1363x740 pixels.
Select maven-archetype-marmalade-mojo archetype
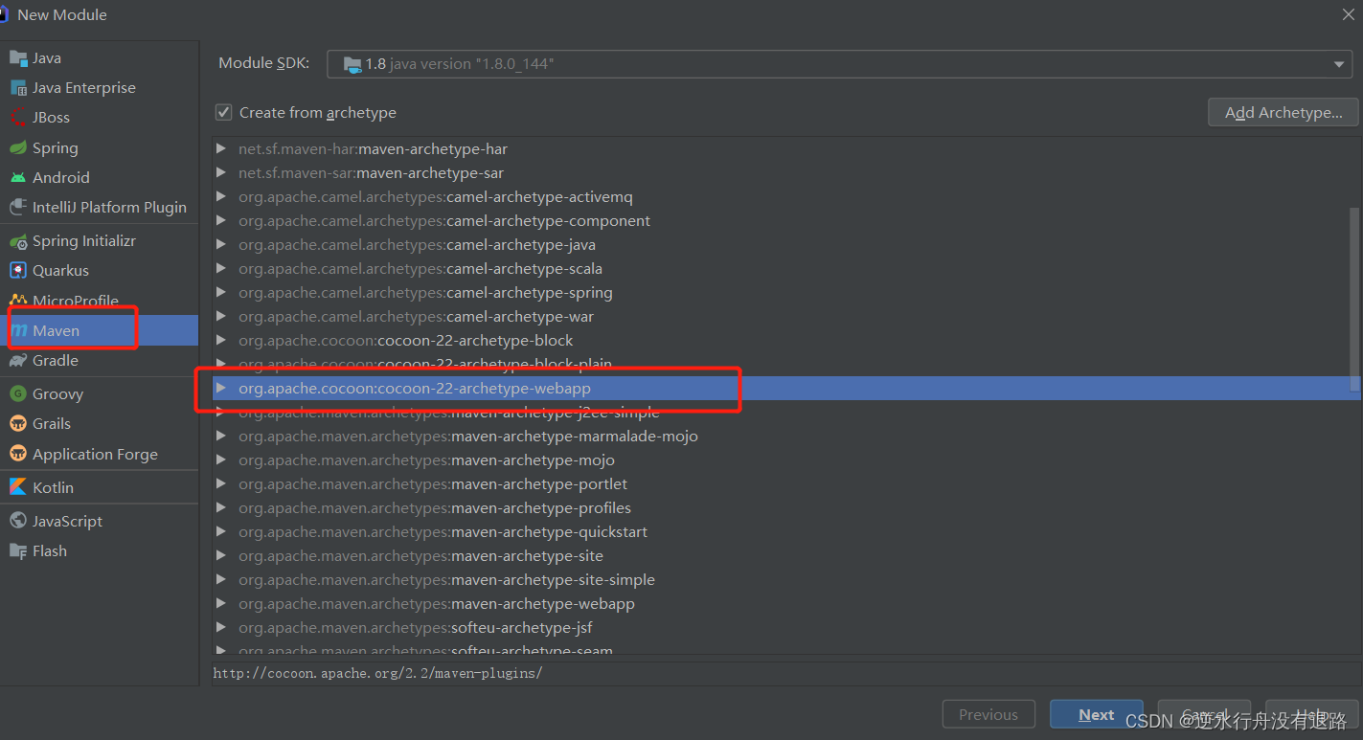click(x=785, y=436)
